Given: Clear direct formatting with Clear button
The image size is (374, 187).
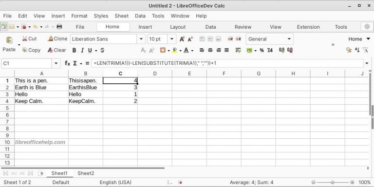Looking at the screenshot, I should pyautogui.click(x=56, y=50).
